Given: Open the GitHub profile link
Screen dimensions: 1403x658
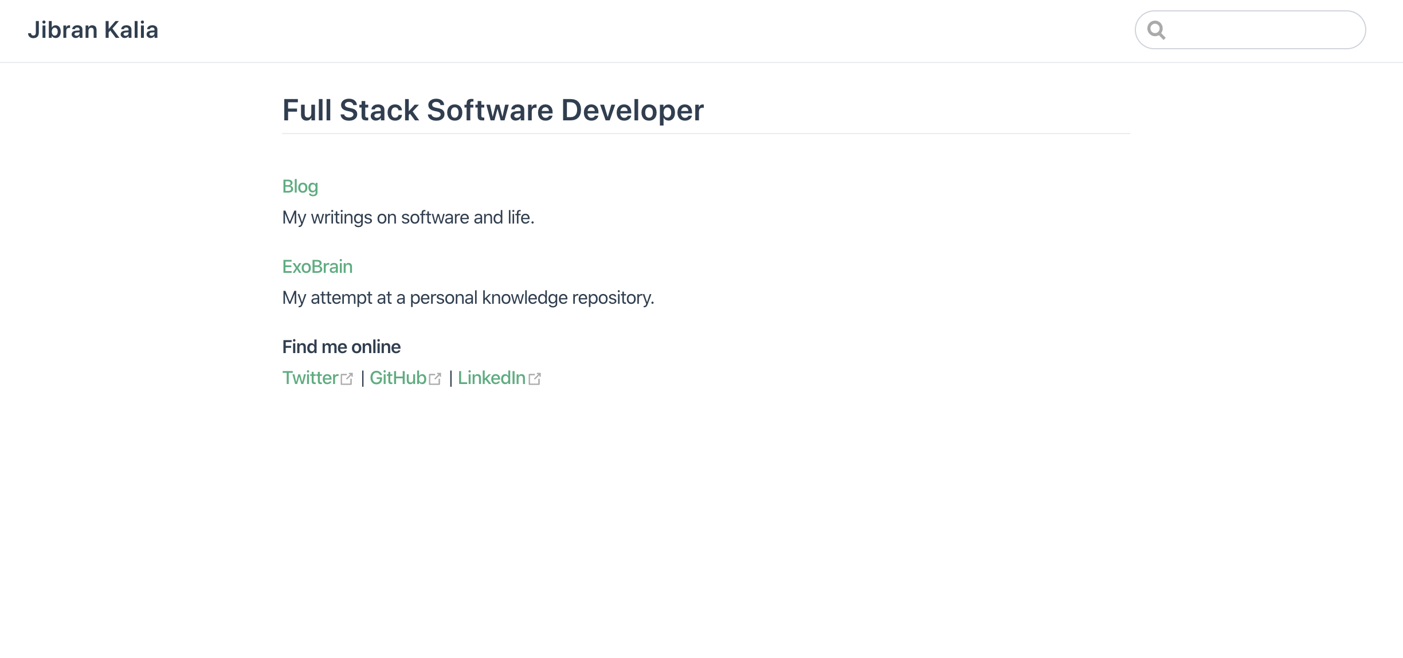Looking at the screenshot, I should 398,377.
